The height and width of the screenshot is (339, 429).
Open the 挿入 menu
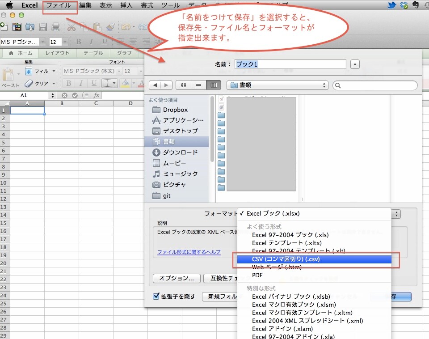126,5
